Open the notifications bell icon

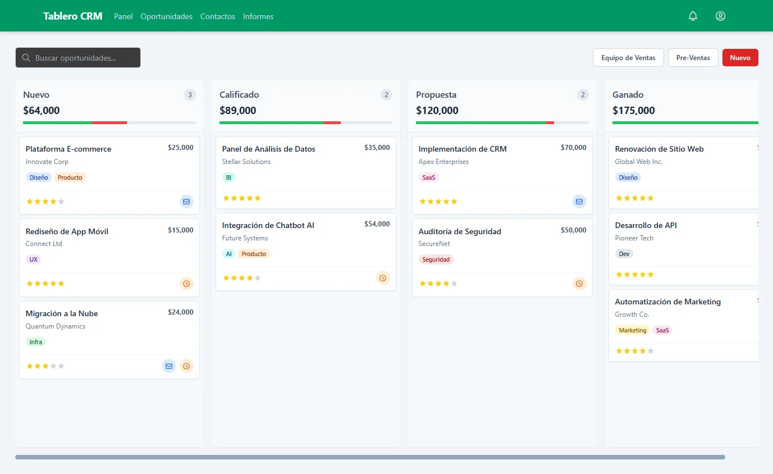click(693, 16)
